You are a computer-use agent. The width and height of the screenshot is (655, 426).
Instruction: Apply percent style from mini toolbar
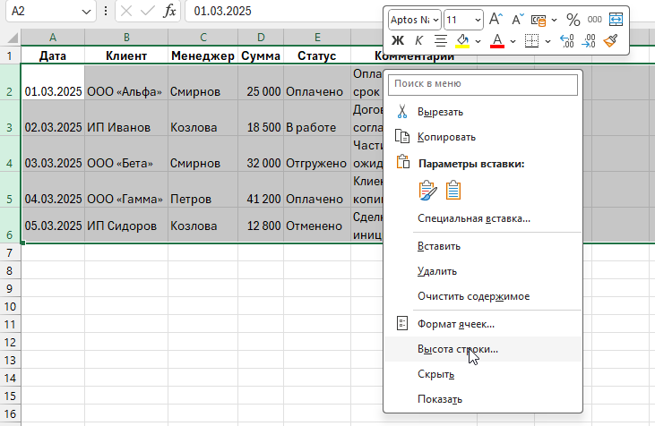pyautogui.click(x=573, y=19)
